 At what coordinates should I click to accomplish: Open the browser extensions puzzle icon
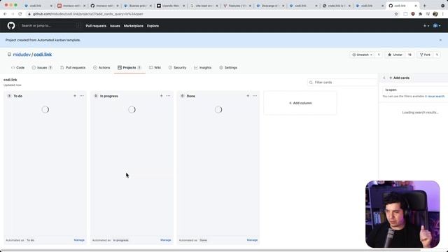(x=420, y=14)
